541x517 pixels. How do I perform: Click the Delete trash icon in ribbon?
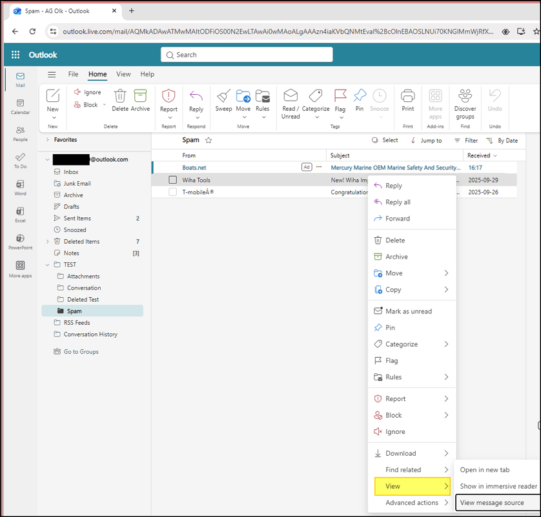[120, 96]
